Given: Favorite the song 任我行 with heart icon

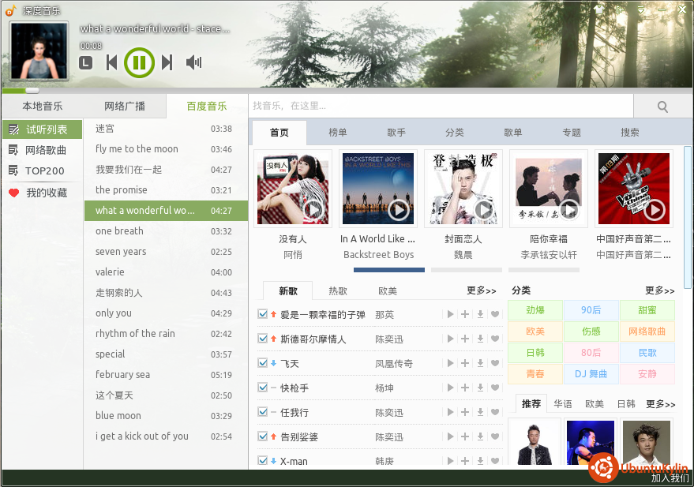Looking at the screenshot, I should coord(495,412).
